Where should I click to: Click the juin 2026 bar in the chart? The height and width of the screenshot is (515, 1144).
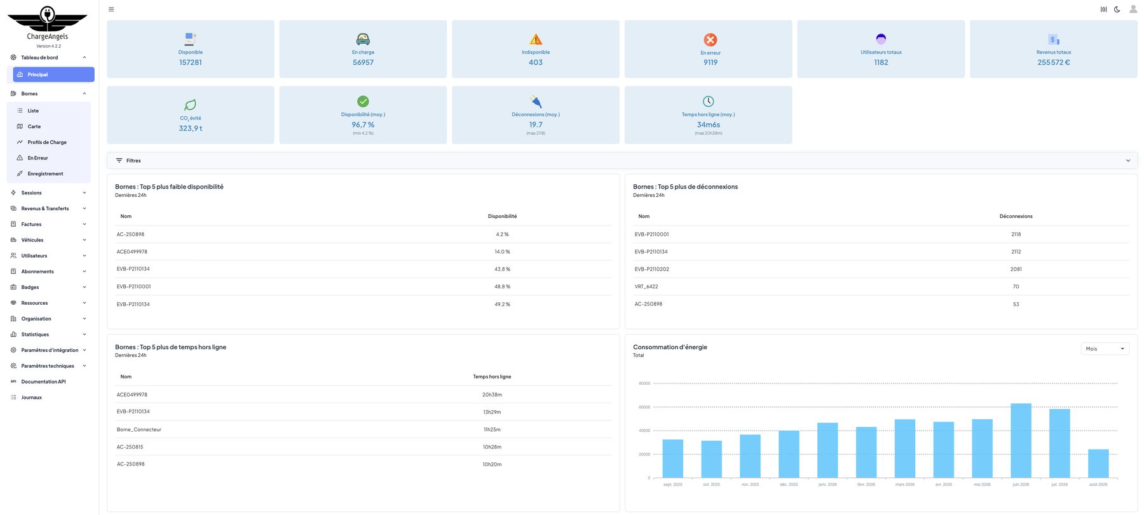tap(1021, 441)
